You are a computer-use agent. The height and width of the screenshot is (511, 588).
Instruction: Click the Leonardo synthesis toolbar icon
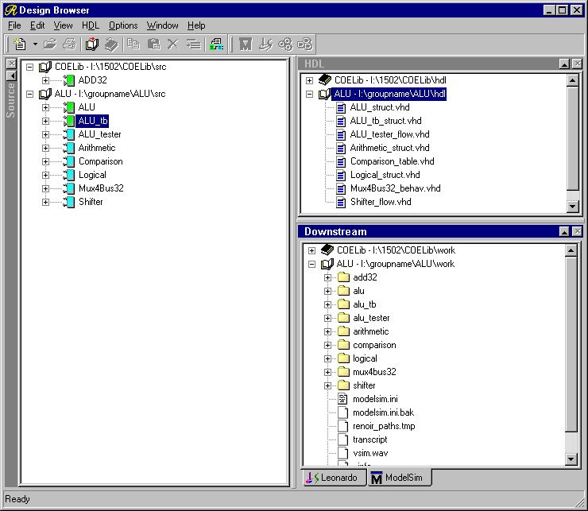tap(265, 45)
